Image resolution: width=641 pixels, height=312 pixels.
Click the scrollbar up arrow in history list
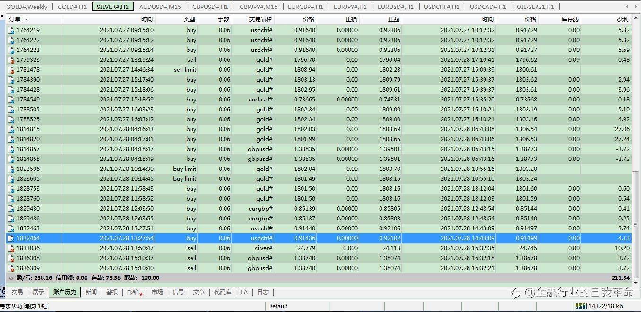636,18
